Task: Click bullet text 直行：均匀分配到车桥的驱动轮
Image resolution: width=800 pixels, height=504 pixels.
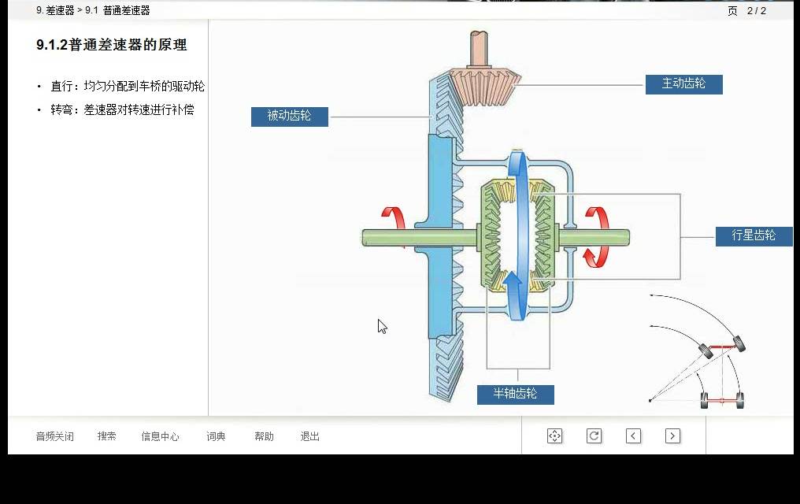Action: point(128,86)
